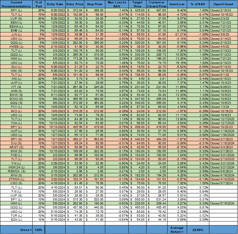Select the 'EWW (S)' recommendation cell
238x234 pixels.
pyautogui.click(x=16, y=95)
